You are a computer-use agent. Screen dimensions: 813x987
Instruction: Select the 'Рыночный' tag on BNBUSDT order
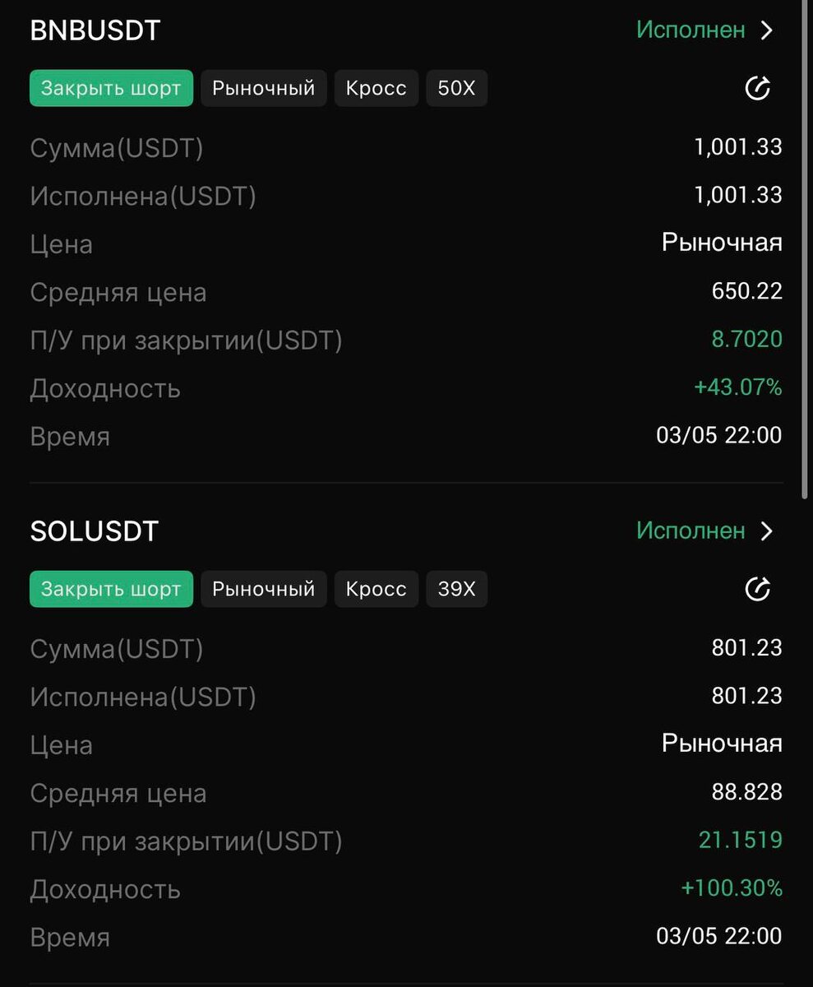263,88
